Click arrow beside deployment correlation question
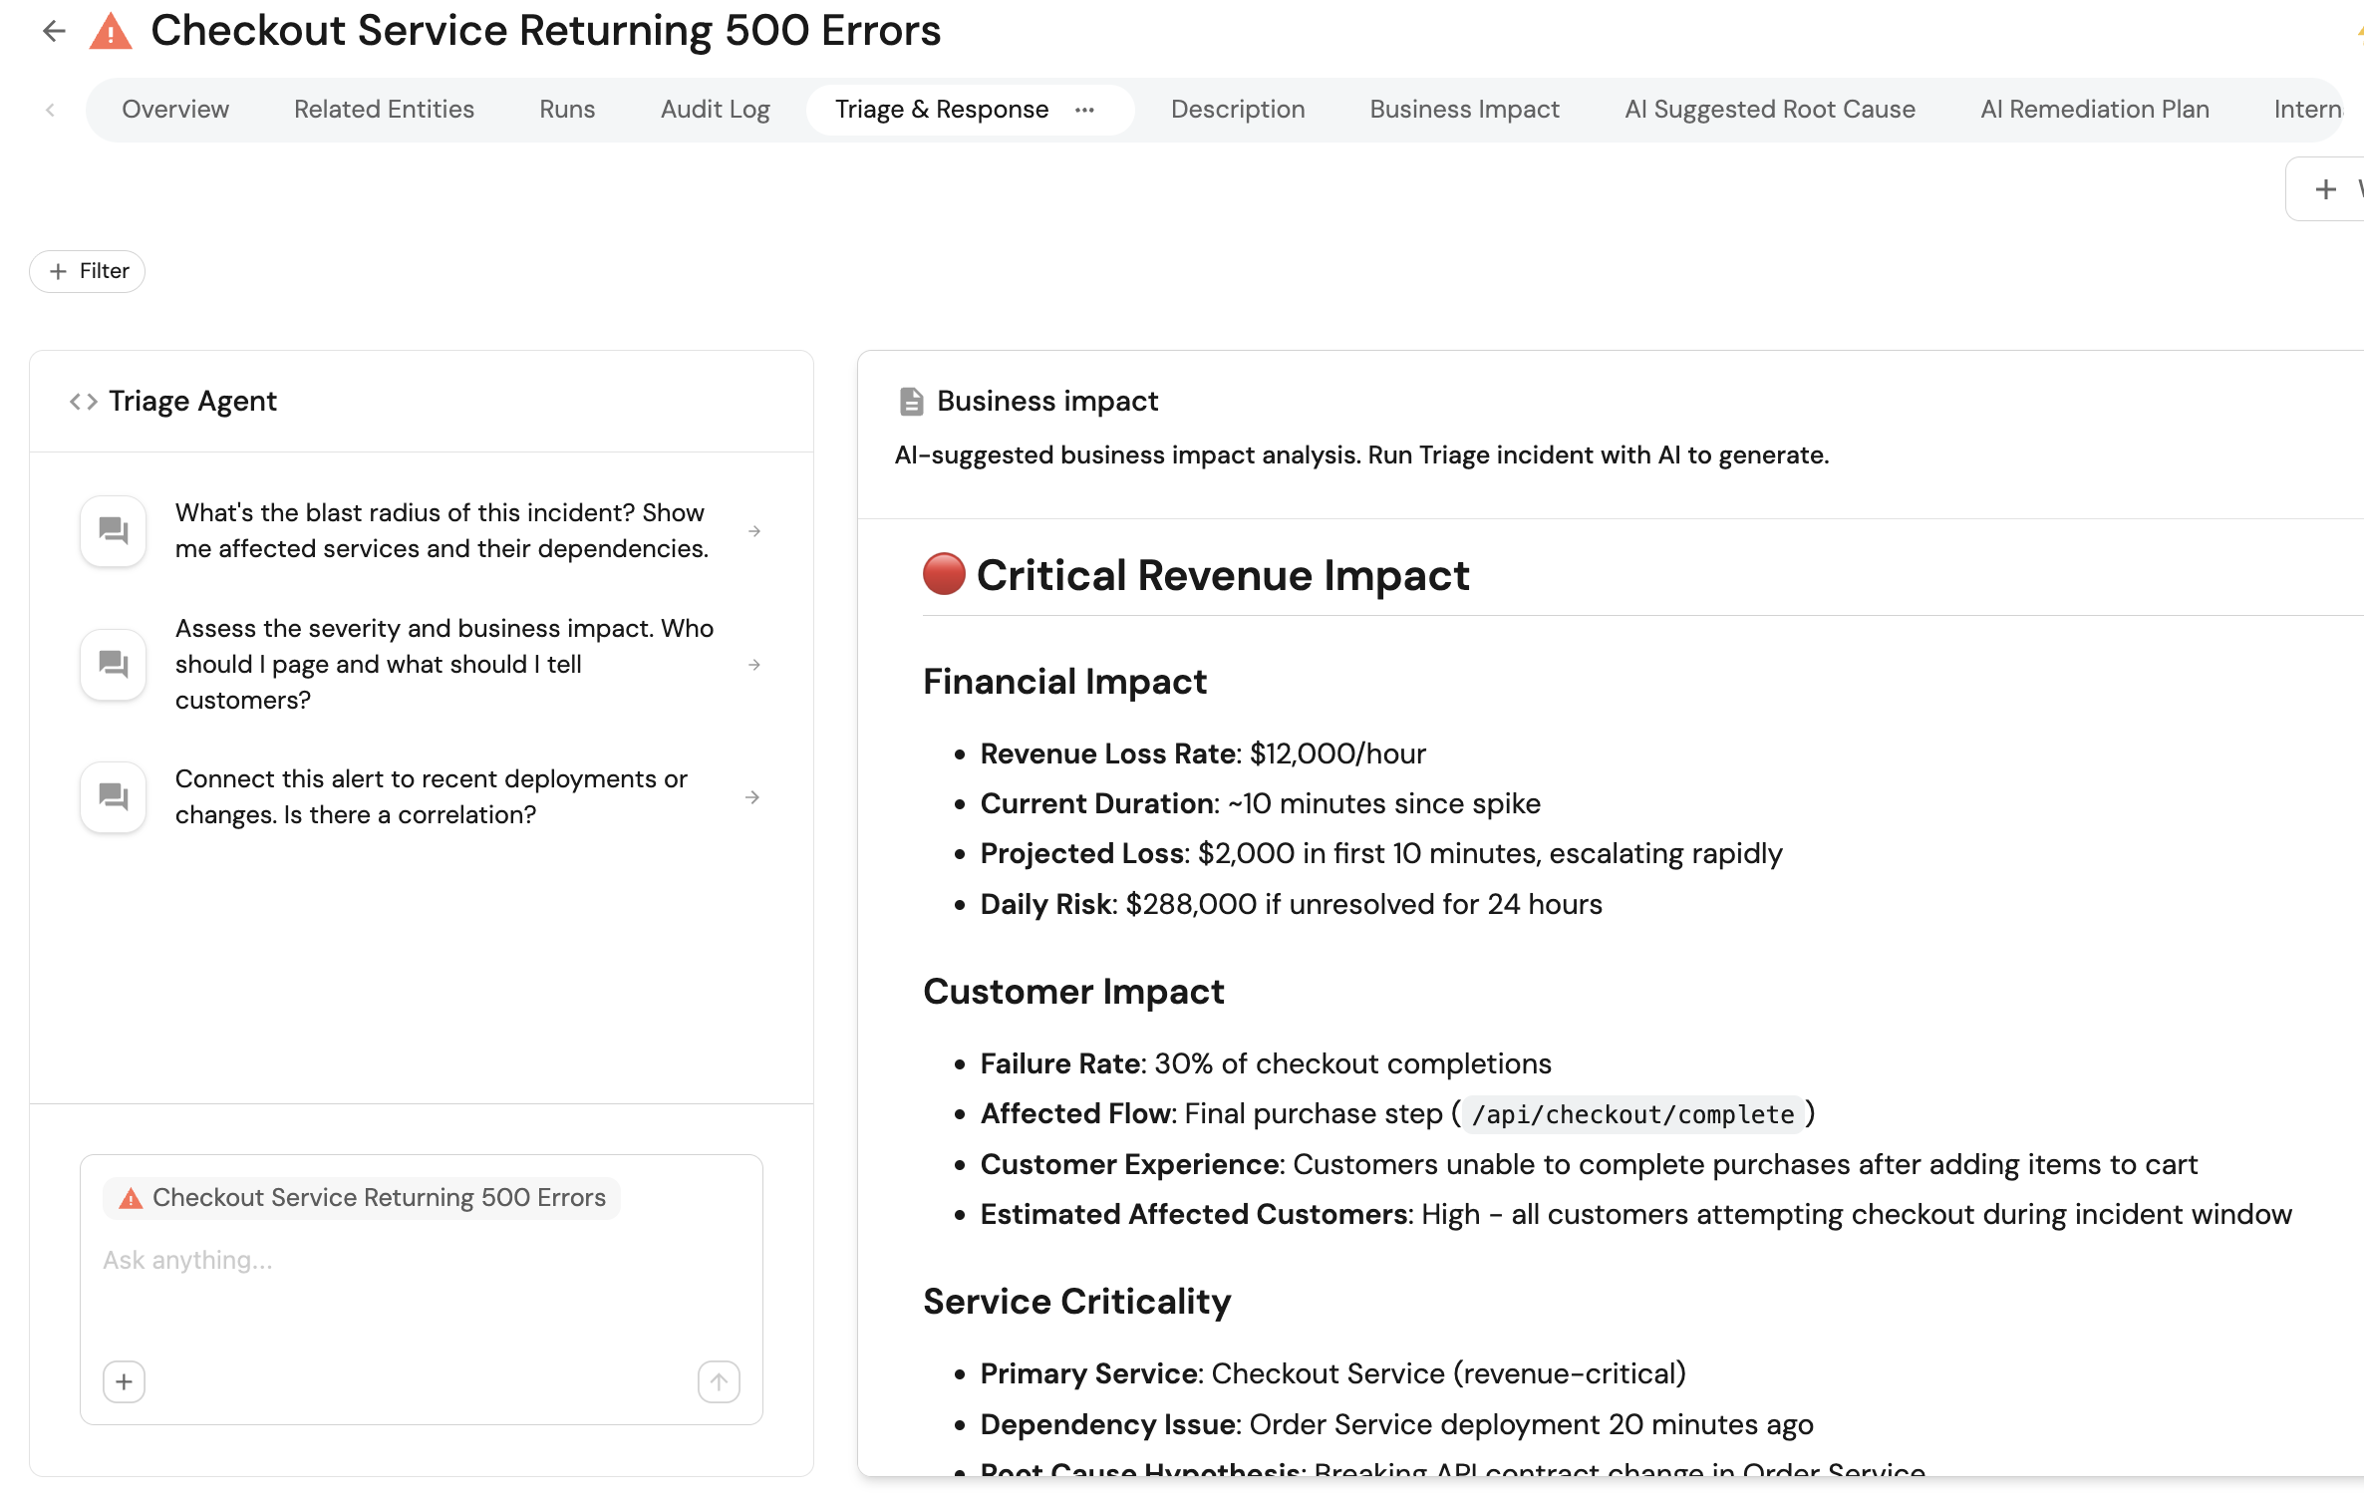Viewport: 2364px width, 1503px height. pos(752,797)
